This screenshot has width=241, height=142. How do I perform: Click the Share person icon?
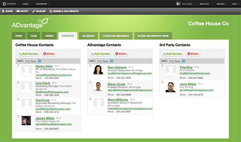(x=3, y=11)
